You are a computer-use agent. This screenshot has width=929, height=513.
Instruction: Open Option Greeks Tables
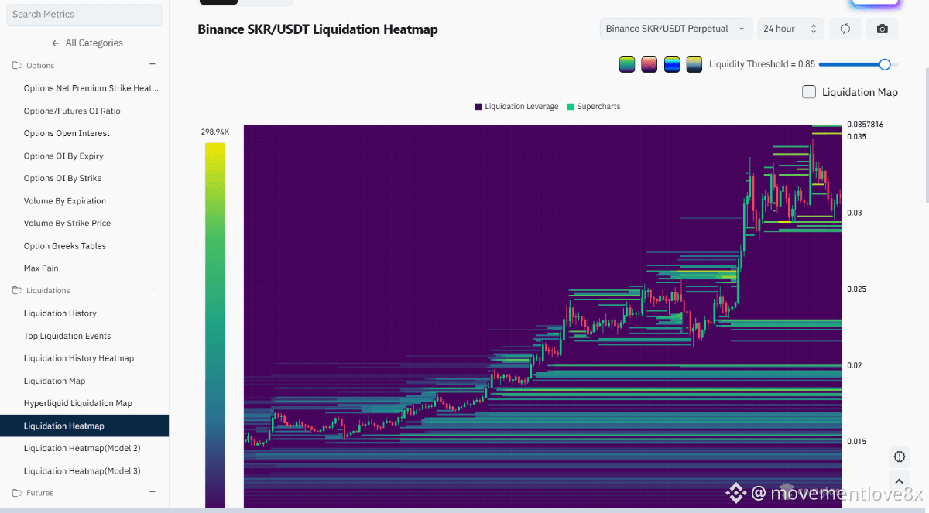tap(65, 246)
